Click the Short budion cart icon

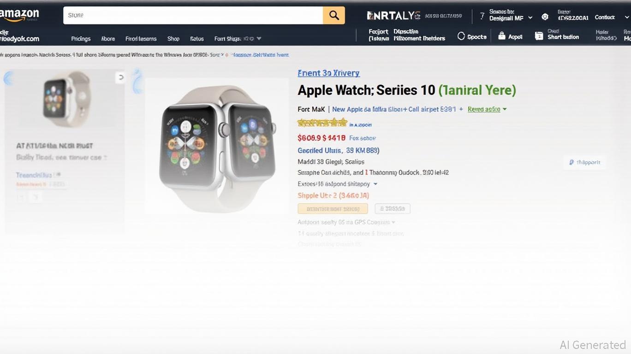(539, 36)
